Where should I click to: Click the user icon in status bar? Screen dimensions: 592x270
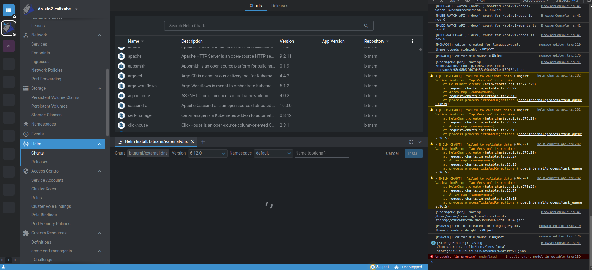[x=3, y=267]
